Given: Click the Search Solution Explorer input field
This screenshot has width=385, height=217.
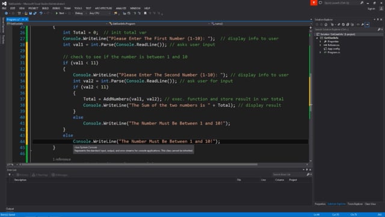Looking at the screenshot, I should (x=346, y=30).
